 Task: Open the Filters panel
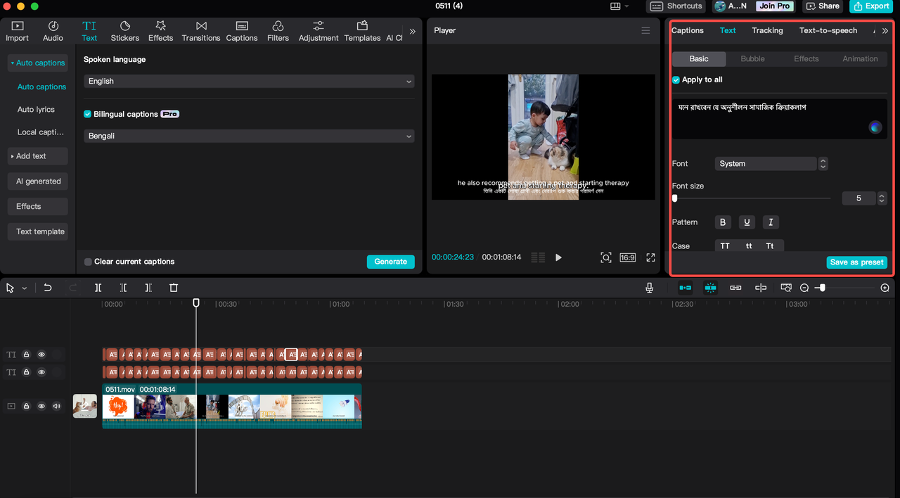(278, 31)
